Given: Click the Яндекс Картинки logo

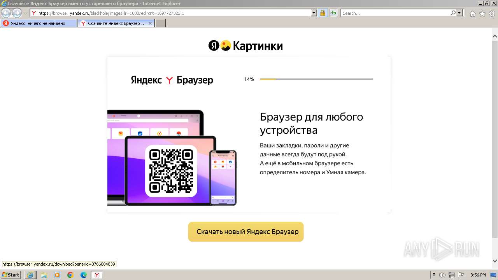Looking at the screenshot, I should [245, 46].
